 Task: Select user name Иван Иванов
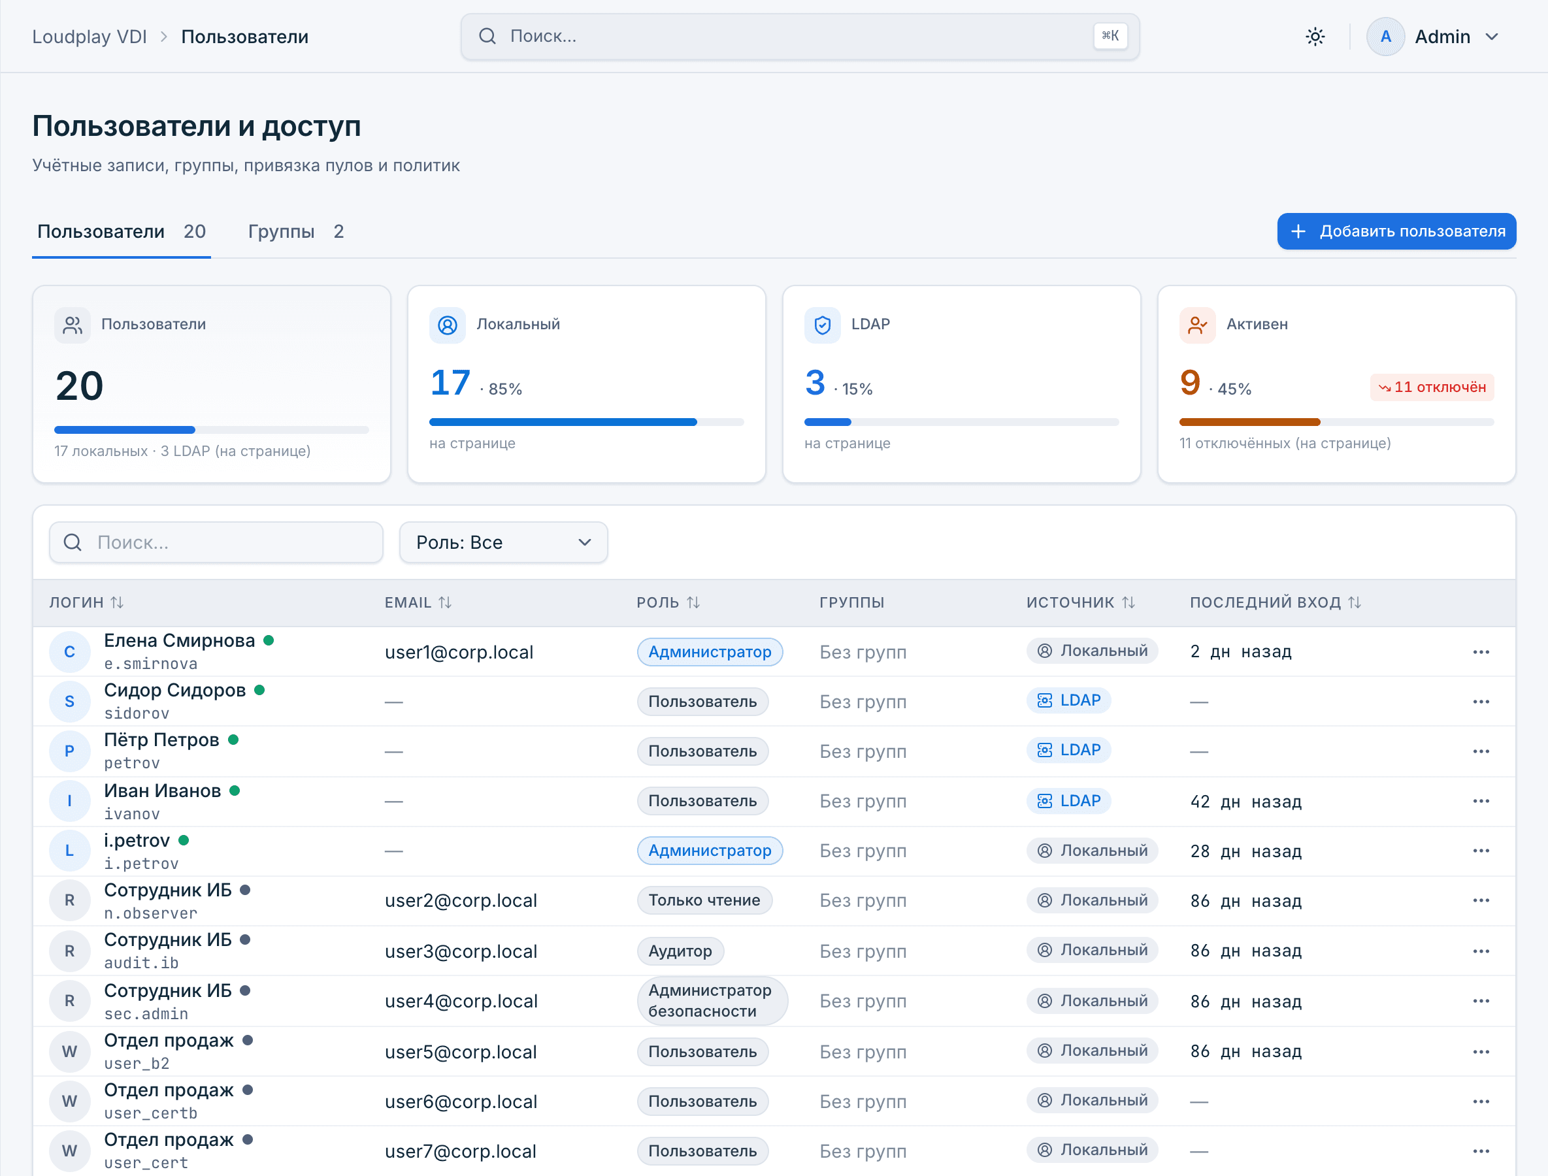[162, 791]
